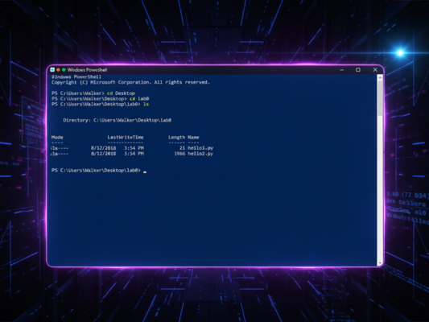429x322 pixels.
Task: Click the 3:54 PM time on hello2.py row
Action: coord(134,154)
